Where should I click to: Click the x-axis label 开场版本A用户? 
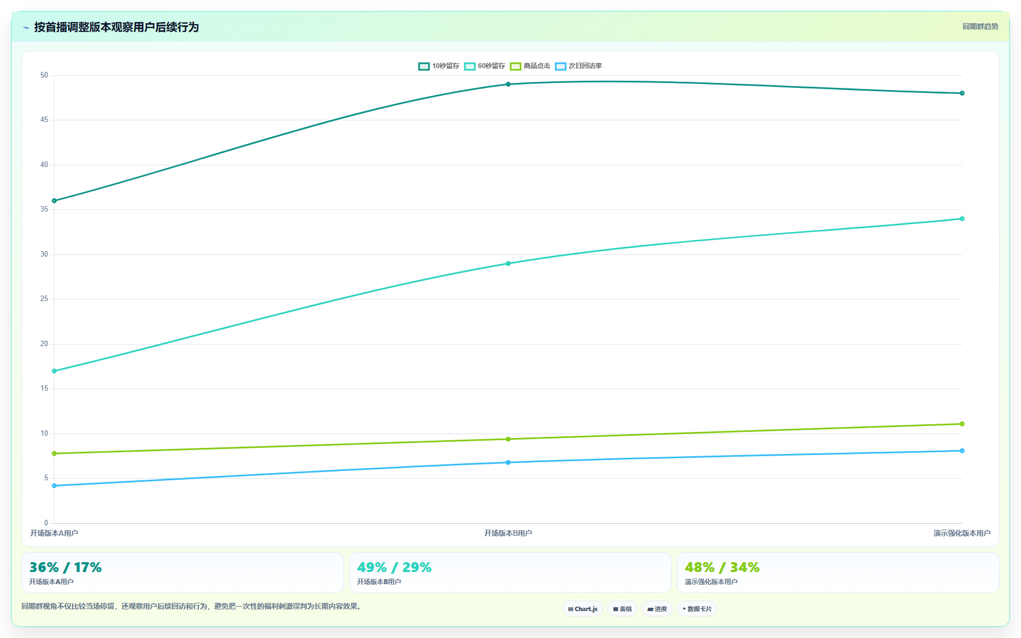(54, 533)
